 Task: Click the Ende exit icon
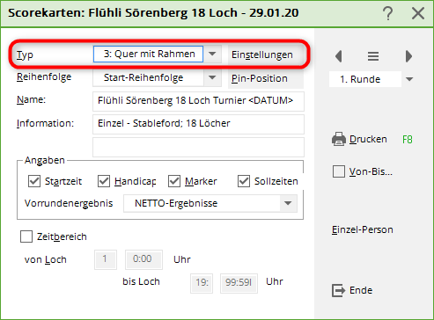tap(338, 290)
